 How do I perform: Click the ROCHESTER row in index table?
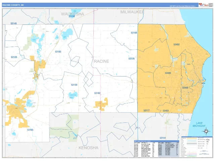tap(144, 156)
